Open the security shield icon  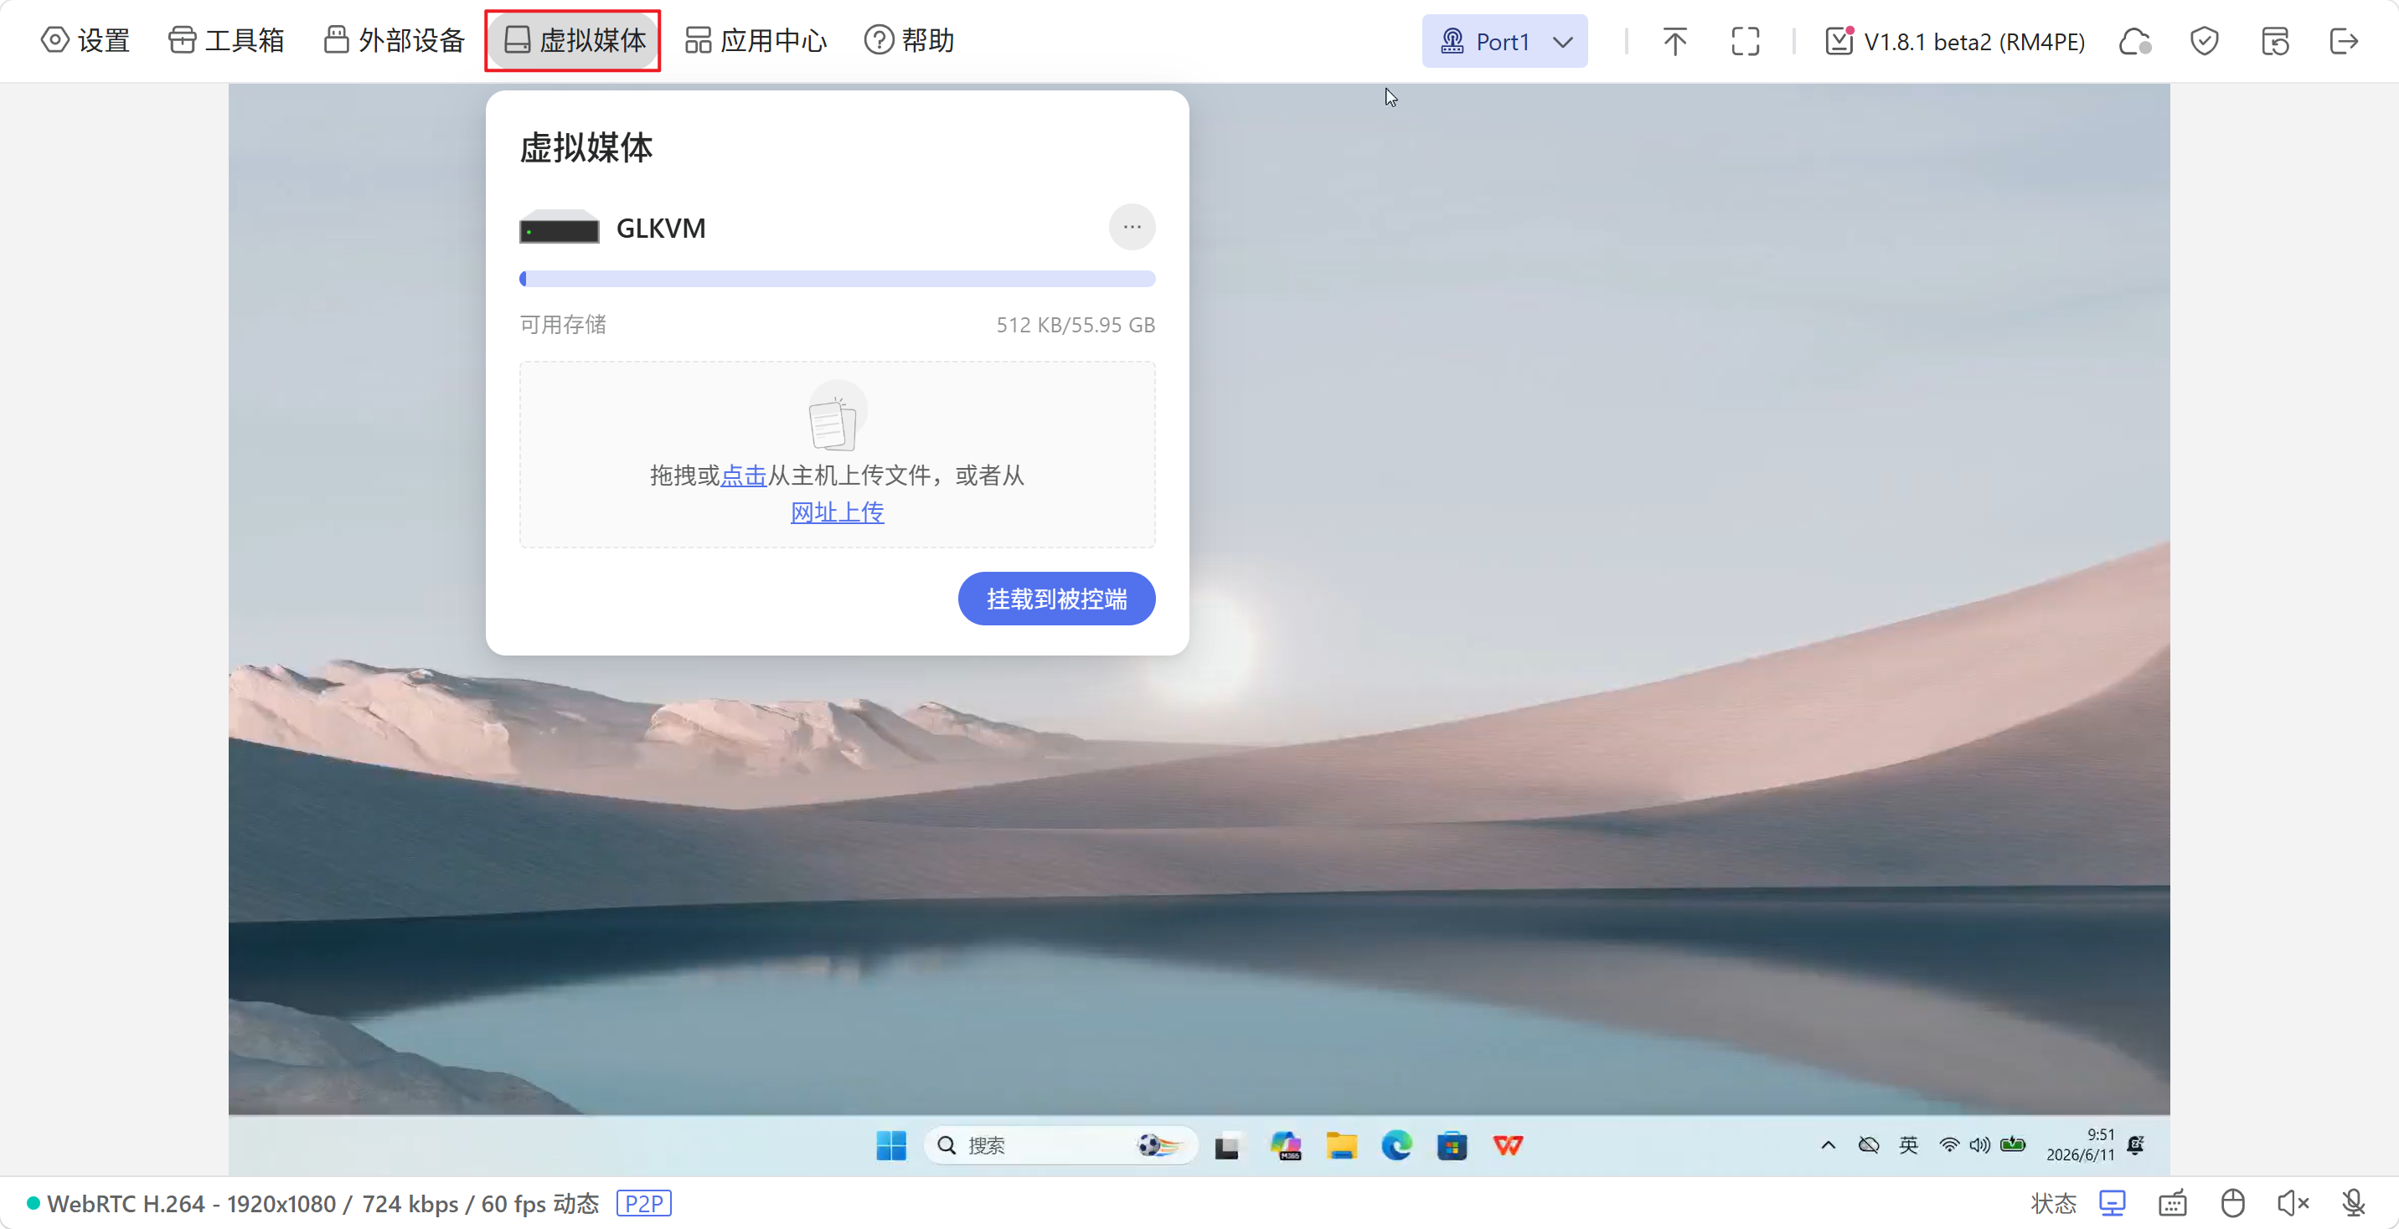(2205, 41)
